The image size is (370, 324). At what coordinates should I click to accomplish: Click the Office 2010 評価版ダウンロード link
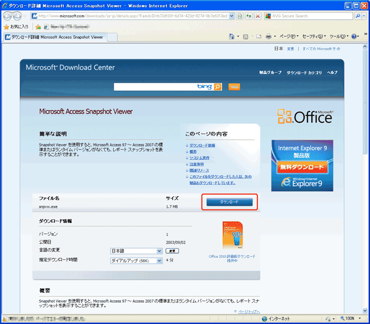[232, 258]
